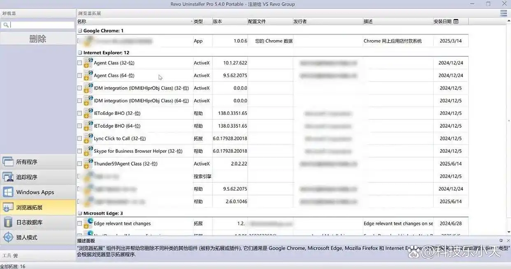Click icon of Skype for Business Browser Helper
511x269 pixels.
coord(88,151)
